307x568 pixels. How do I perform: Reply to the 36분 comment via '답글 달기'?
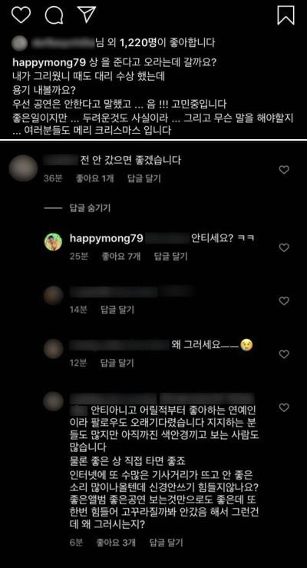[x=144, y=179]
